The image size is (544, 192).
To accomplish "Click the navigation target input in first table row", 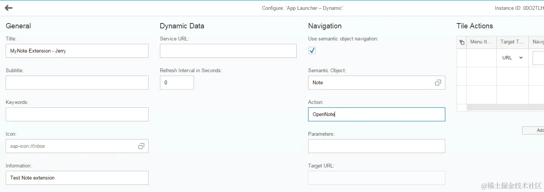I will [x=538, y=58].
